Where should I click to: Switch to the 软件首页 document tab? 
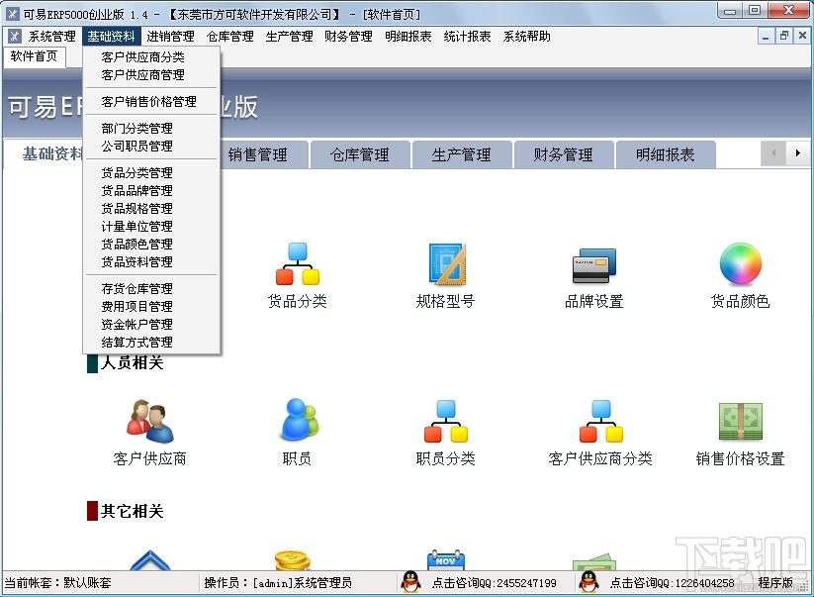click(x=35, y=56)
